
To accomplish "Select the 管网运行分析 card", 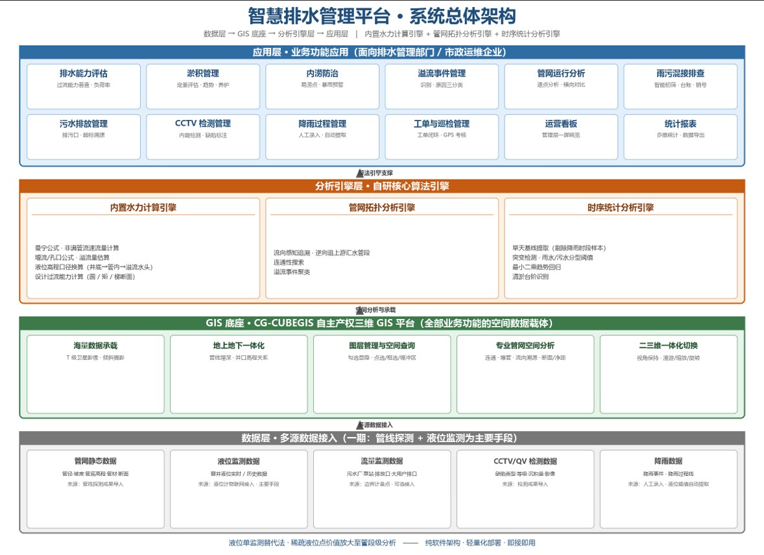I will [x=561, y=86].
